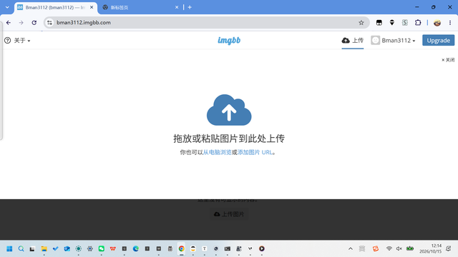Click the address bar showing bman3112.imgbb.com
This screenshot has height=257, width=458.
pos(205,23)
